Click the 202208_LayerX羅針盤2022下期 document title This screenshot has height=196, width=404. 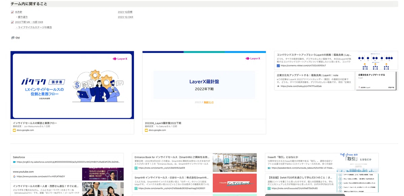pos(163,123)
